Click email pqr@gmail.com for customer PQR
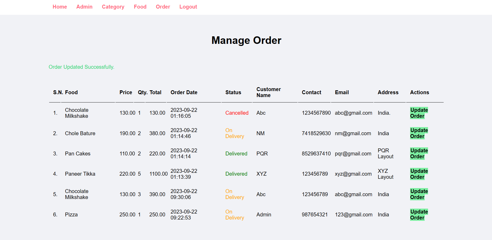This screenshot has height=240, width=492. click(353, 153)
